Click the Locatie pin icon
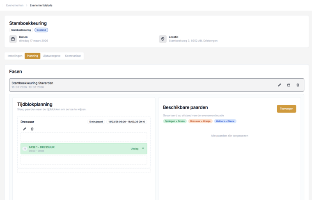This screenshot has width=312, height=200. click(163, 39)
